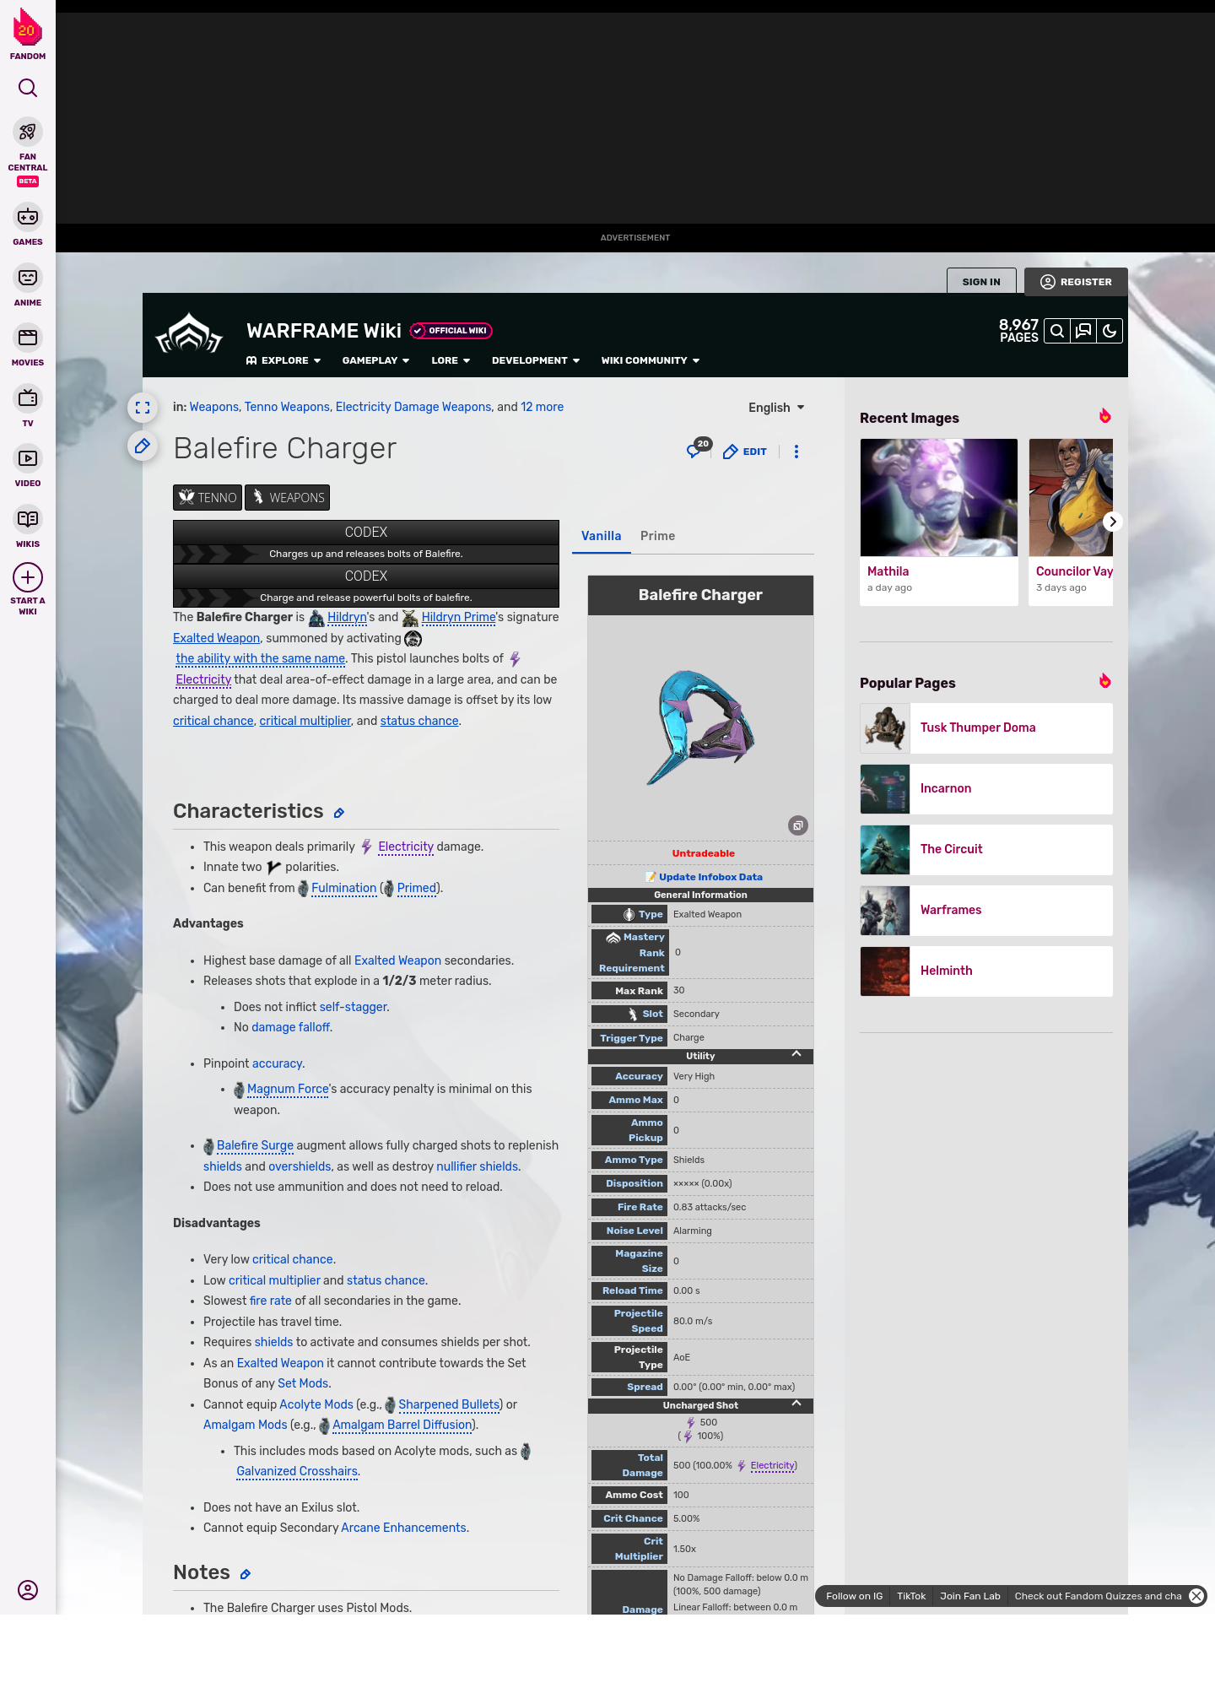Image resolution: width=1215 pixels, height=1688 pixels.
Task: Open the Fandom sidebar search
Action: [28, 88]
